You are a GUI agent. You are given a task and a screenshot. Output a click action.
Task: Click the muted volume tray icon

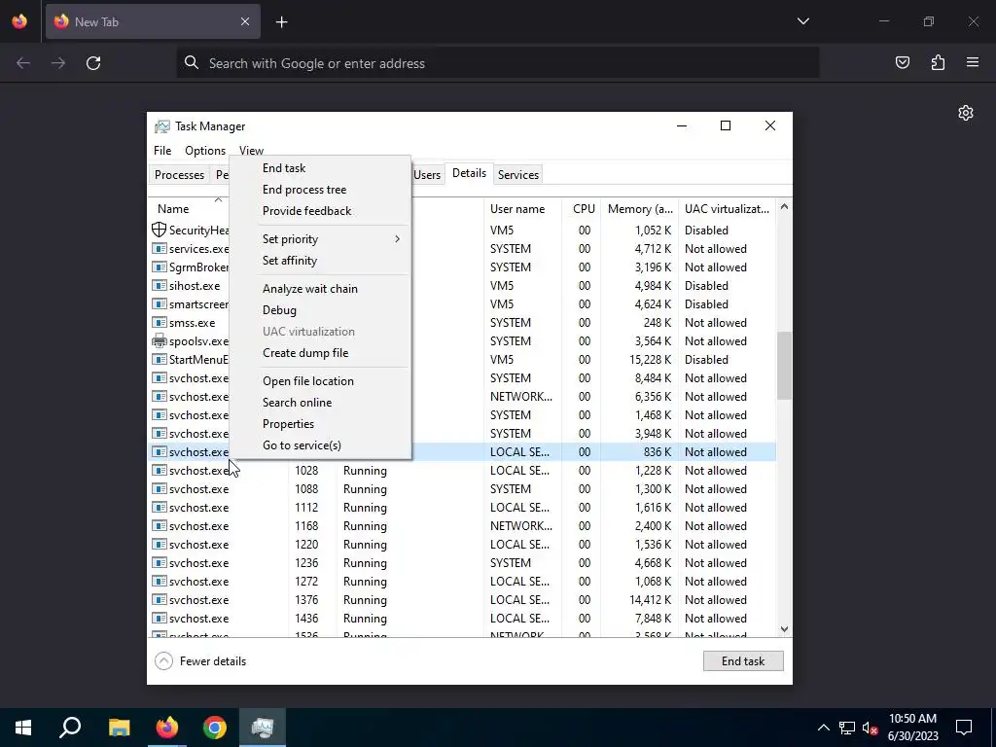871,728
